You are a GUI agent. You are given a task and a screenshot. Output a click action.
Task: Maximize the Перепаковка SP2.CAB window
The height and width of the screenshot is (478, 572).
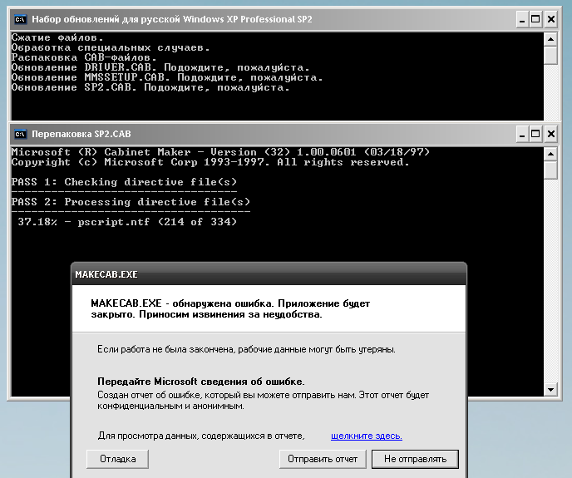tap(535, 135)
